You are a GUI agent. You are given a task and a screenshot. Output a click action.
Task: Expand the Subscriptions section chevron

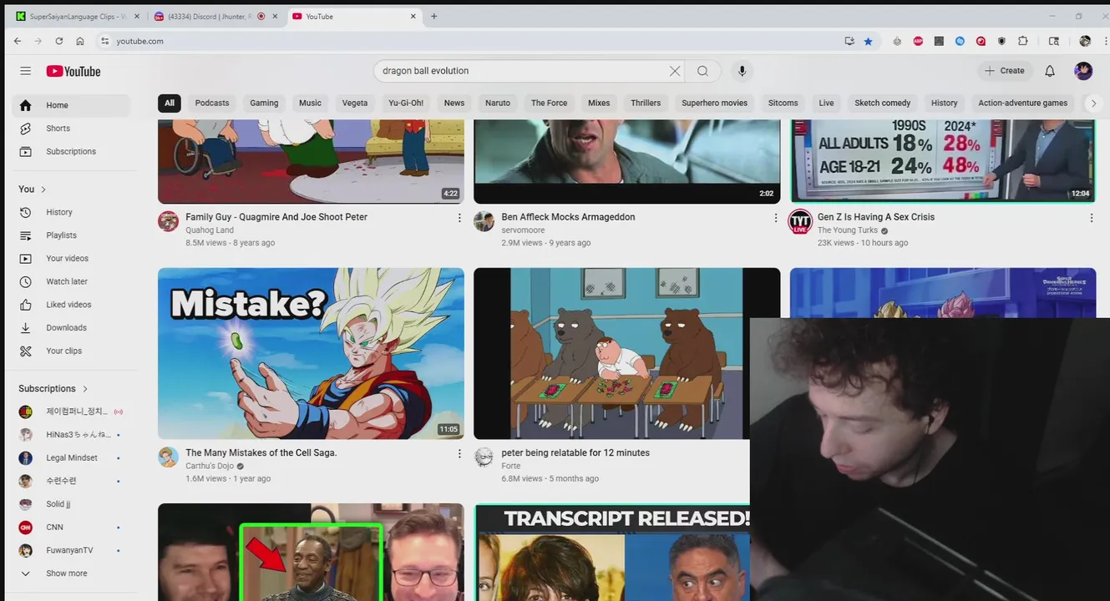pyautogui.click(x=85, y=389)
